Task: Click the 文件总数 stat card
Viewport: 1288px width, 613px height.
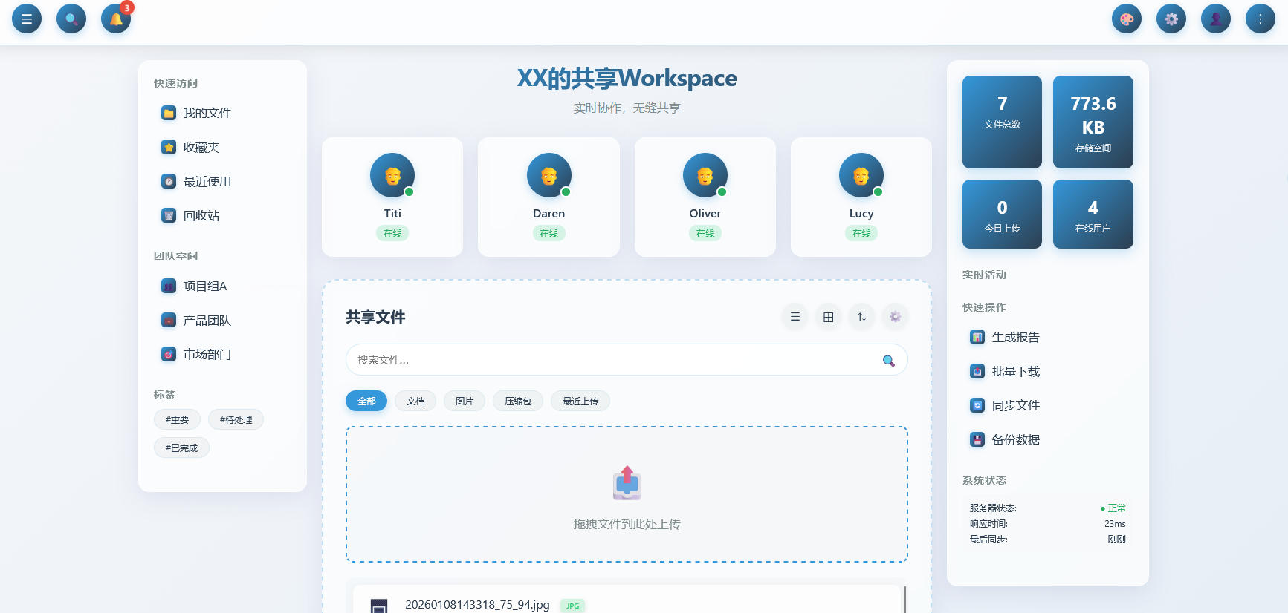Action: click(x=1002, y=122)
